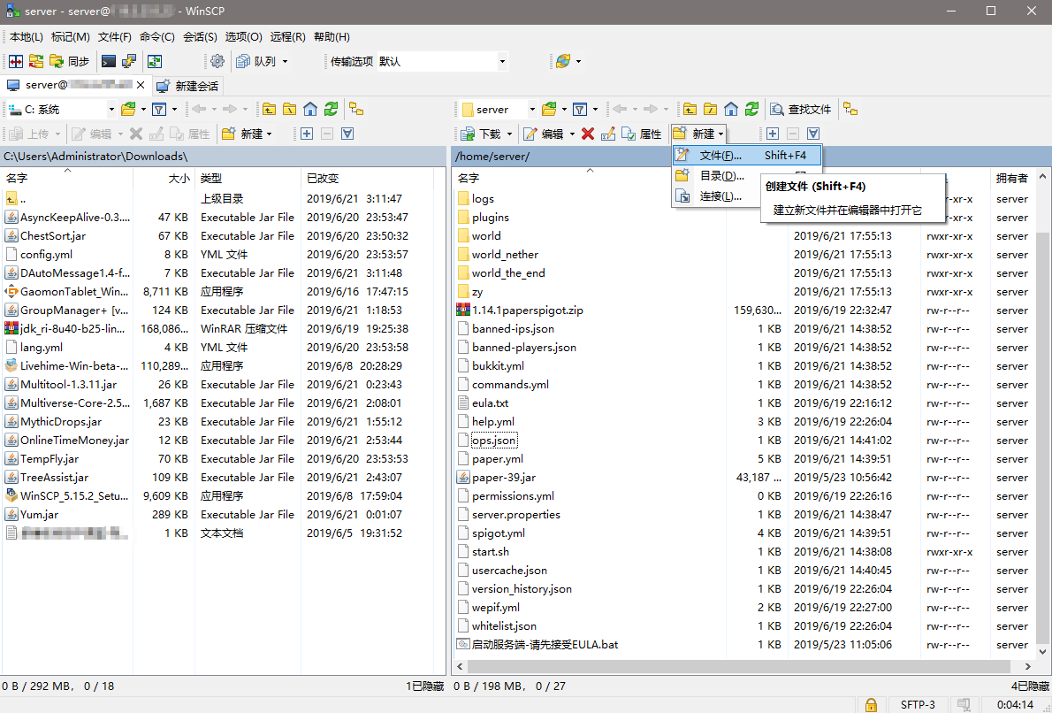The width and height of the screenshot is (1052, 713).
Task: Select the remote file paper-39.jar
Action: pyautogui.click(x=504, y=478)
